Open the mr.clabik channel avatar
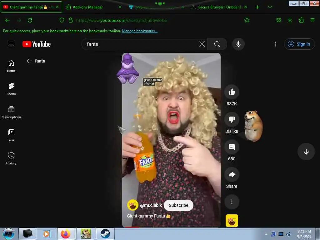Image resolution: width=320 pixels, height=240 pixels. point(132,205)
